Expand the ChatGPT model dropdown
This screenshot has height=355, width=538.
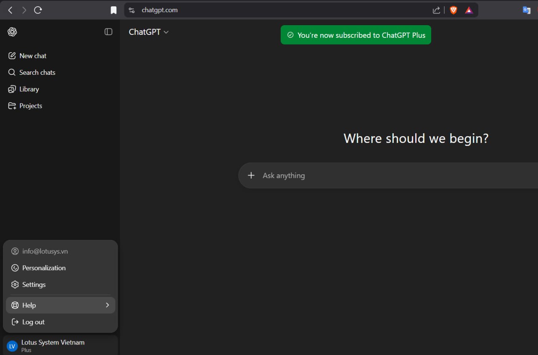tap(149, 32)
